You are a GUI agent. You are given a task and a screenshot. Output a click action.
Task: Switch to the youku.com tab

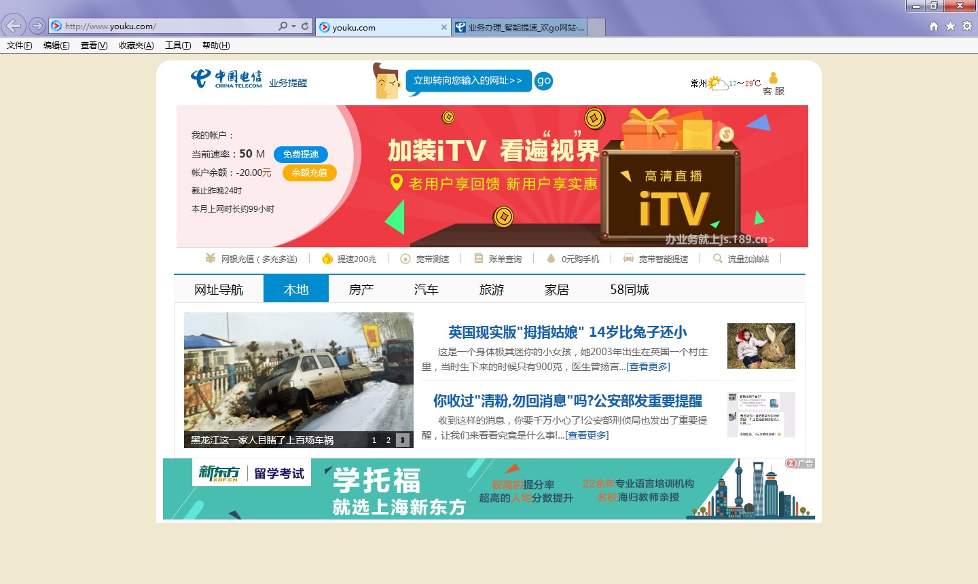click(x=382, y=27)
